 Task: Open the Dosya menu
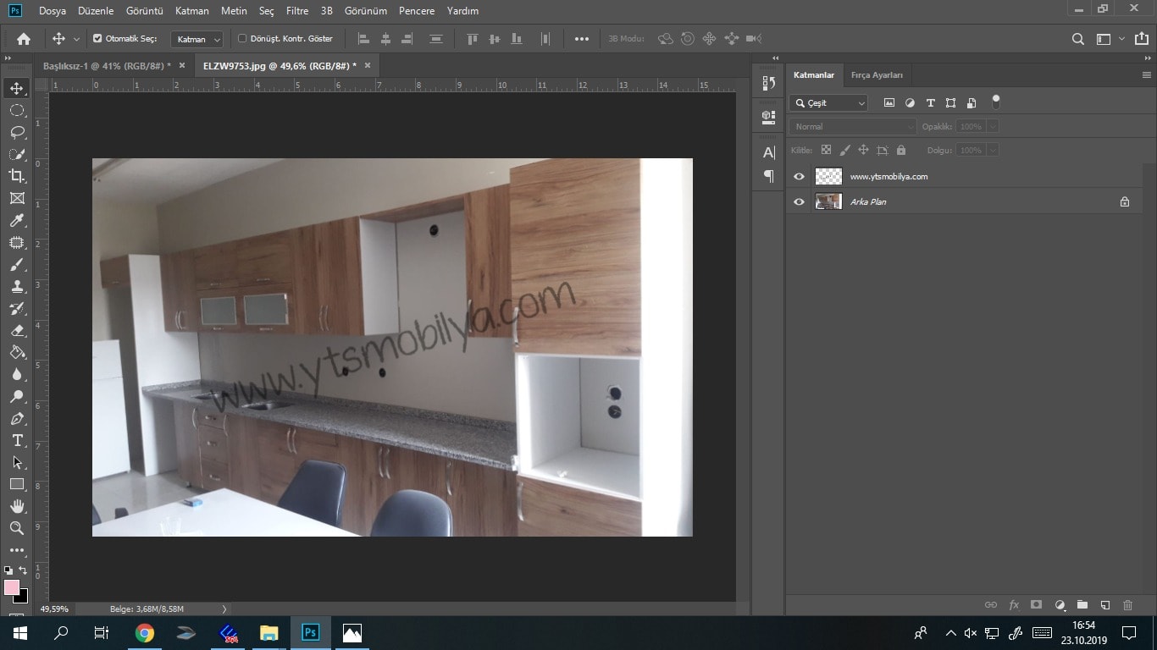(52, 11)
